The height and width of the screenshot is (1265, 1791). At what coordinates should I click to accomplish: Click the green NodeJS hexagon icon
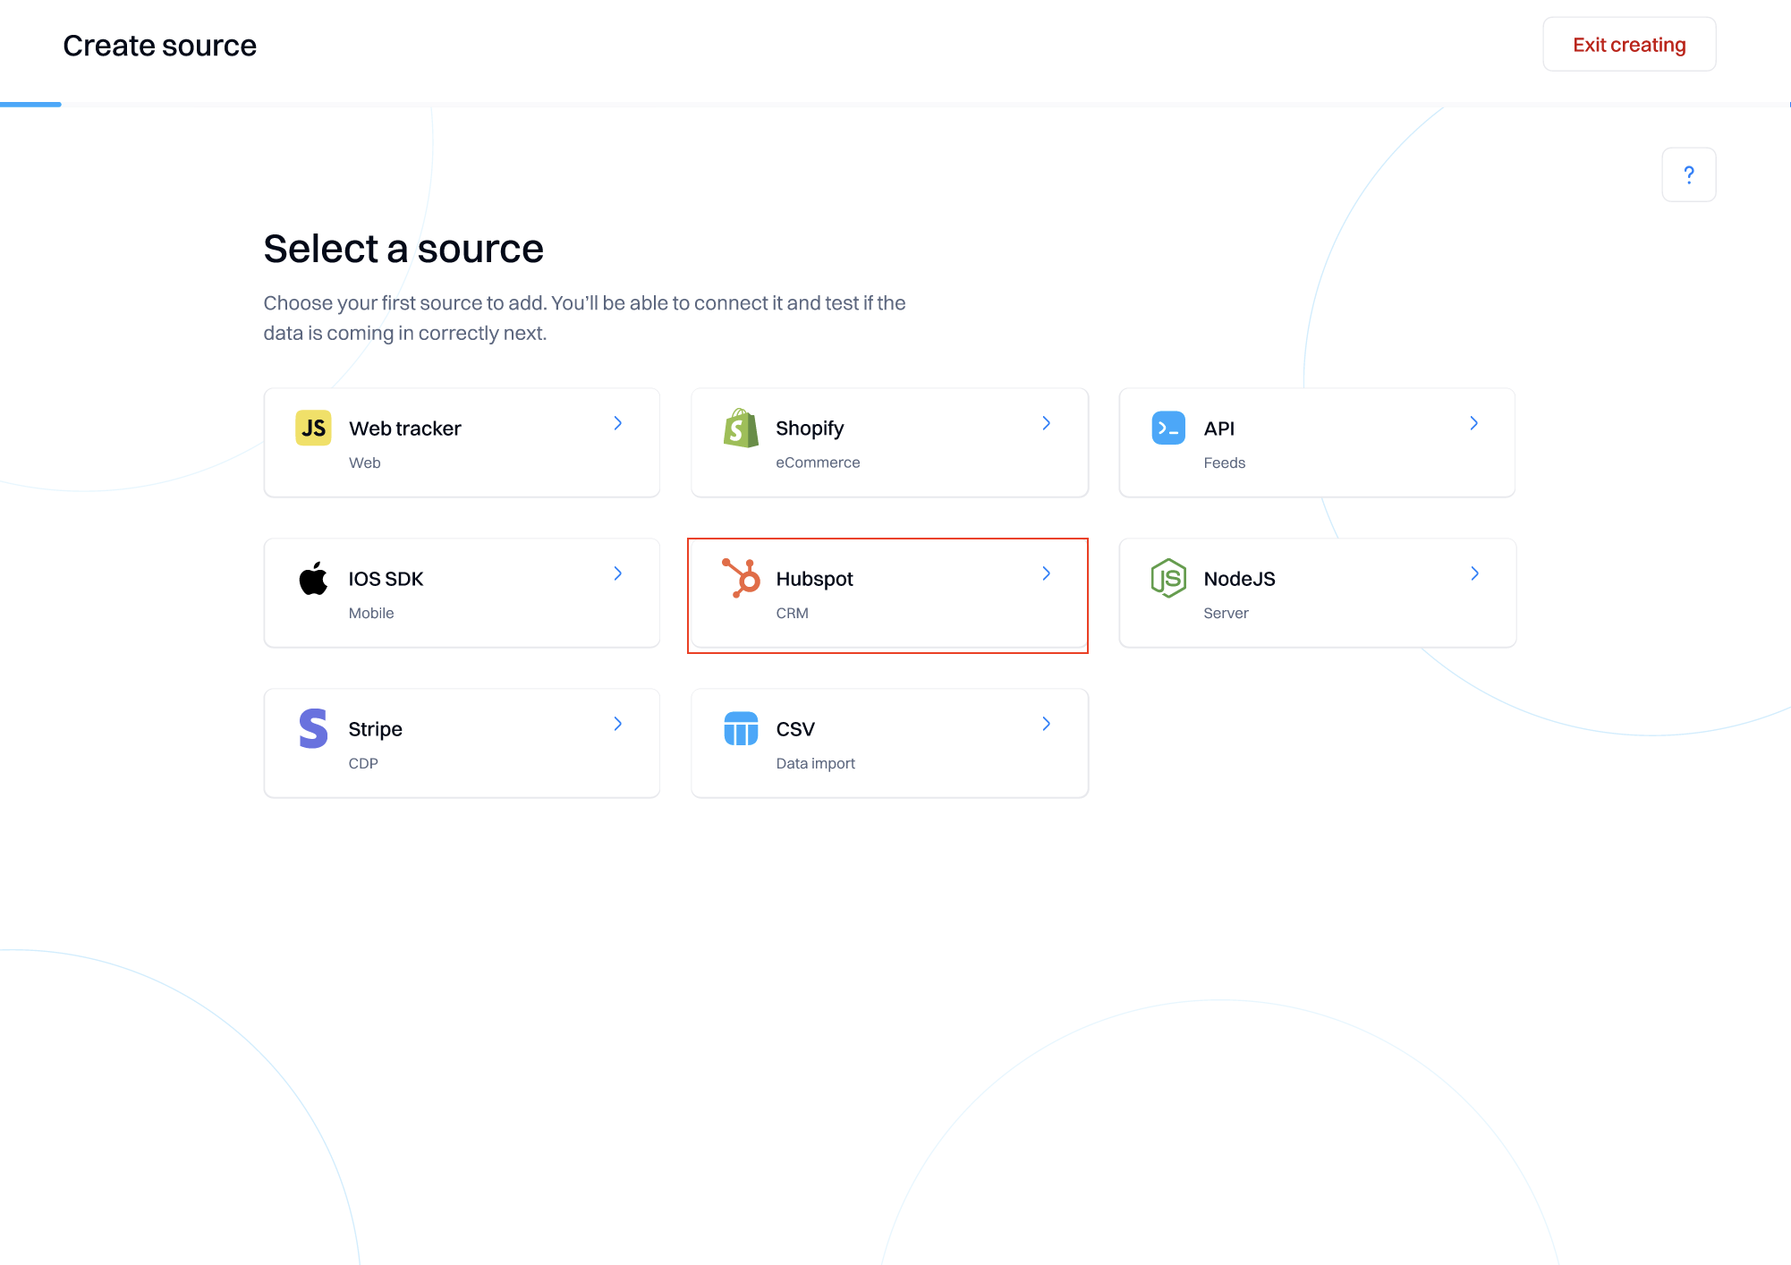(1168, 578)
